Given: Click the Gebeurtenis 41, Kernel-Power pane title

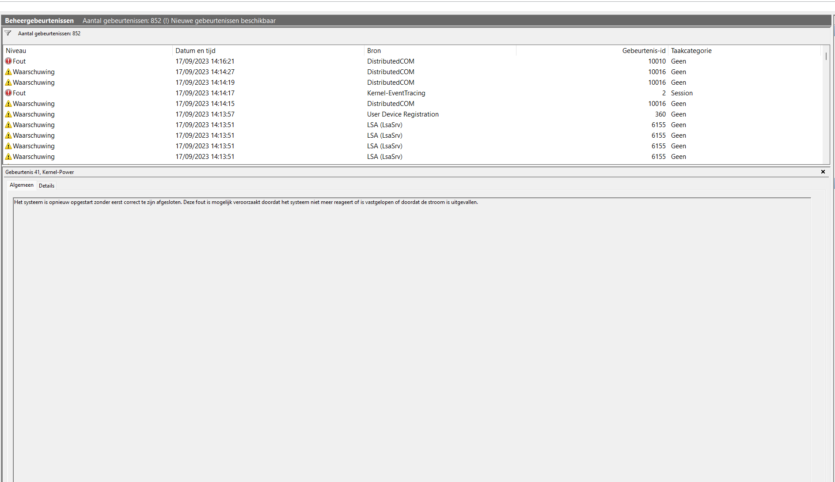Looking at the screenshot, I should (40, 172).
